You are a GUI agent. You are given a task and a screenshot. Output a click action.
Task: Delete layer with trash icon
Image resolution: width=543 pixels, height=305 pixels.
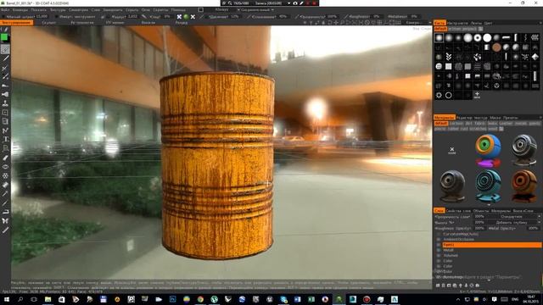click(443, 286)
